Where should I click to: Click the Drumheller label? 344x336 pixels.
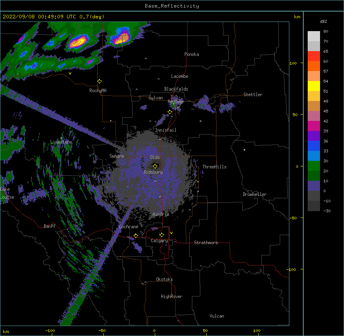tap(255, 194)
